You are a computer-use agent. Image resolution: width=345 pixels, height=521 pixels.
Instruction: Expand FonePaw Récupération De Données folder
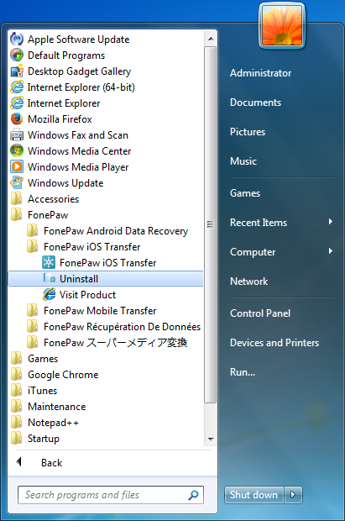(113, 326)
